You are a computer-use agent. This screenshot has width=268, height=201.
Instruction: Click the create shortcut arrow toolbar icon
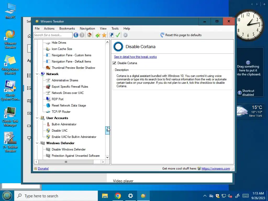[x=111, y=35]
